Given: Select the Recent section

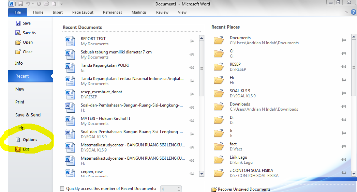Looking at the screenshot, I should click(30, 76).
